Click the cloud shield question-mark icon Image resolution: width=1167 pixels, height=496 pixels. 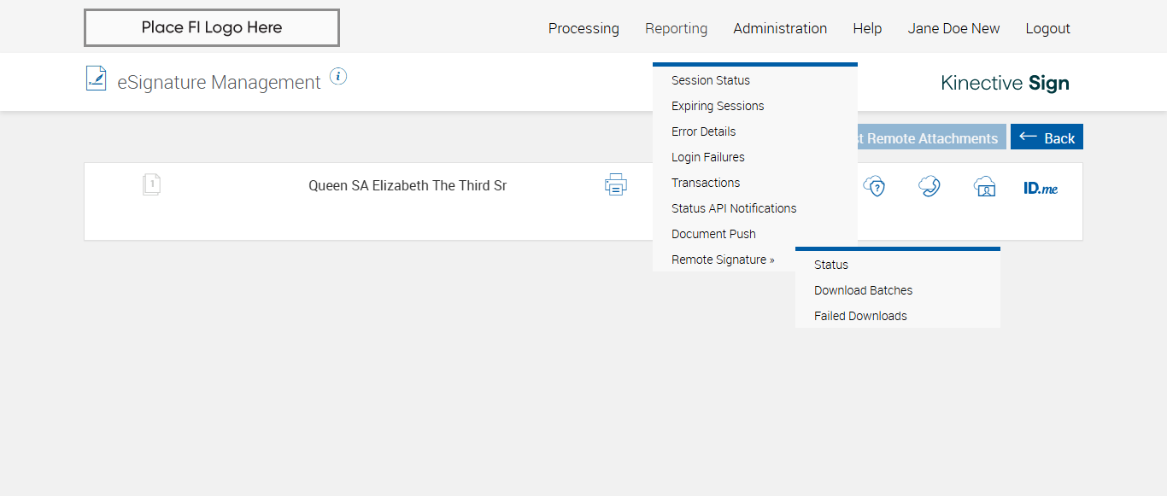(874, 186)
